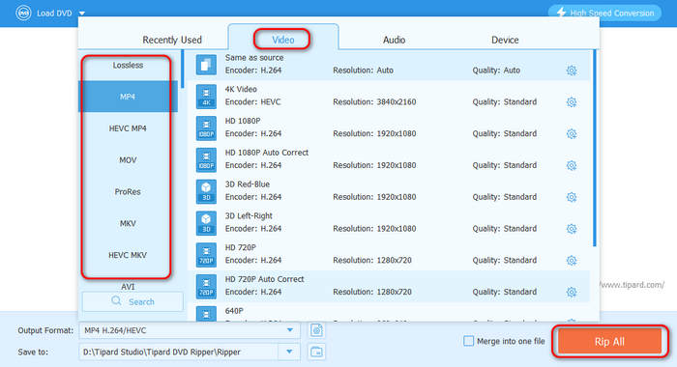Click the HD 720P format icon
Screen dimensions: 677x367
click(206, 254)
